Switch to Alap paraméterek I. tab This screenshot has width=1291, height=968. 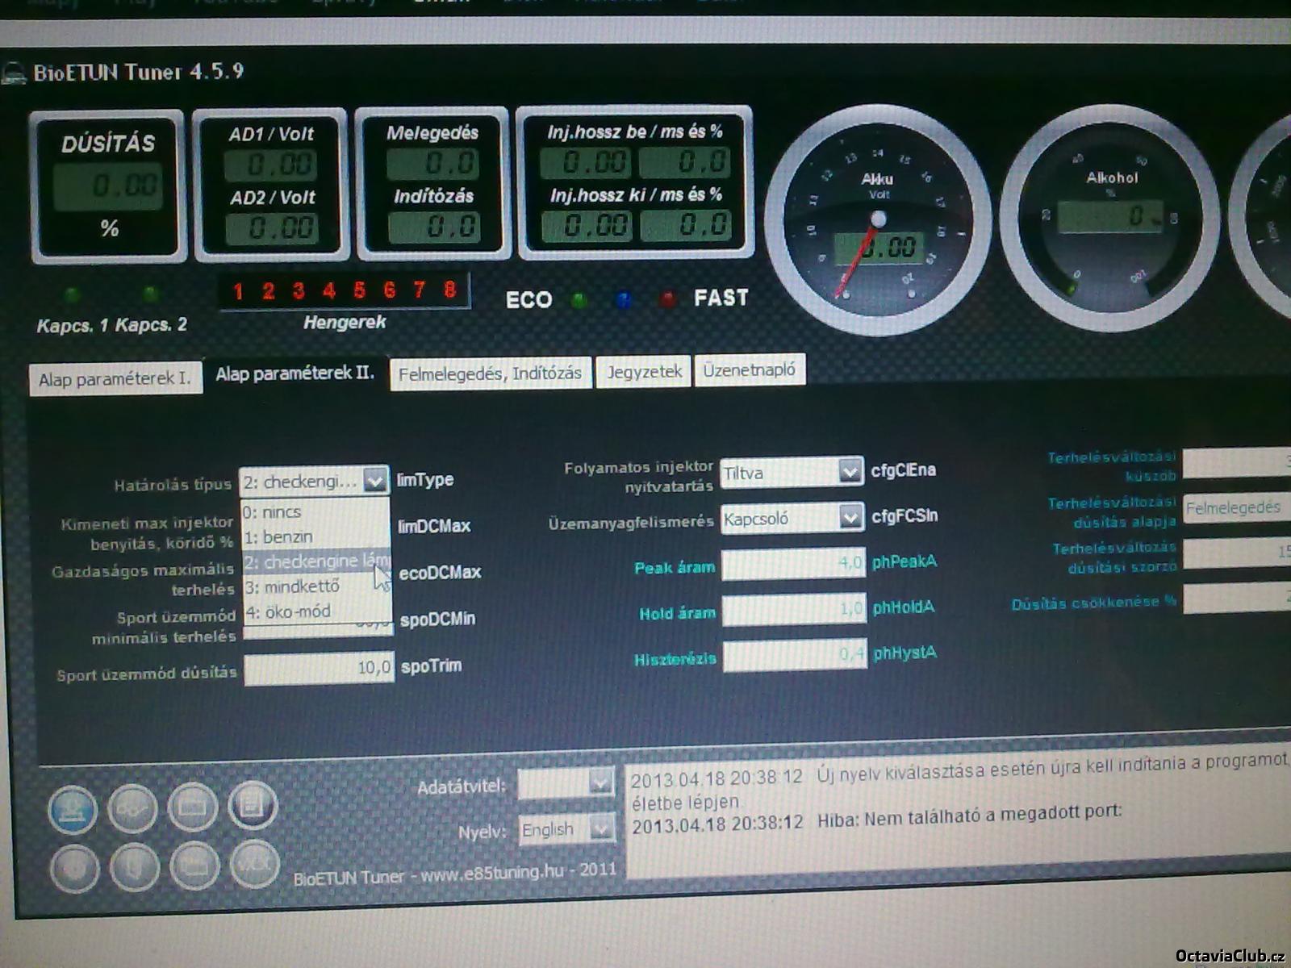click(x=115, y=379)
